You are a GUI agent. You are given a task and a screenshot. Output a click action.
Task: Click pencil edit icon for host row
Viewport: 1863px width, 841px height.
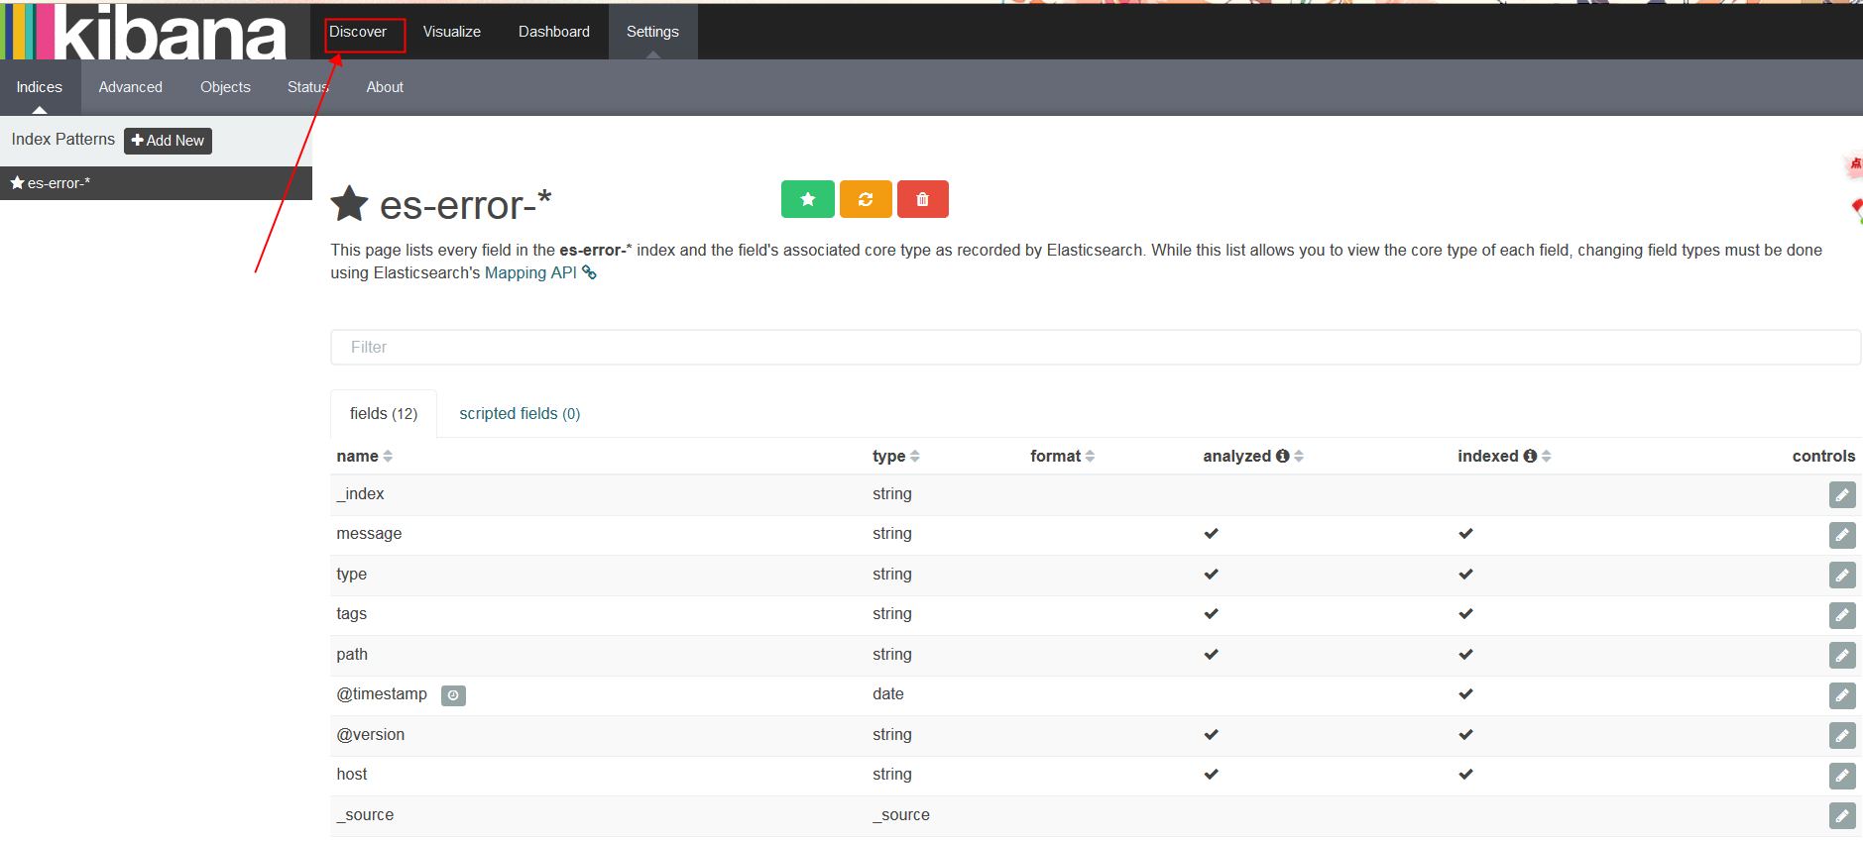[1841, 776]
